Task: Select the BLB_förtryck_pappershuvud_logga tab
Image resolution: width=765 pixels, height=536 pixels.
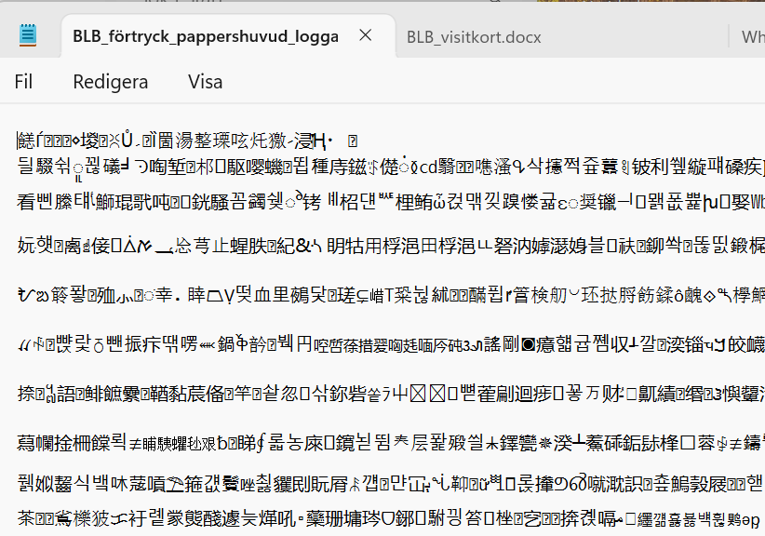Action: pos(228,36)
